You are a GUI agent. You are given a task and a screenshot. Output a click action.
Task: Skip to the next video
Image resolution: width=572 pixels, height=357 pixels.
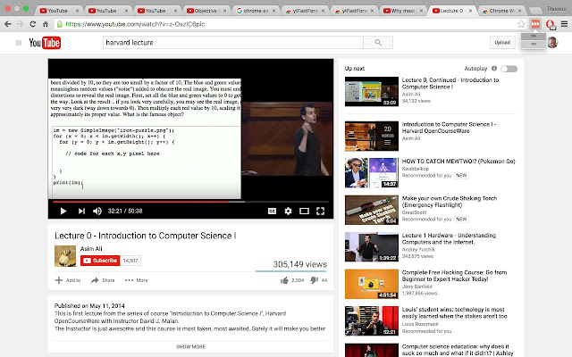tap(81, 211)
